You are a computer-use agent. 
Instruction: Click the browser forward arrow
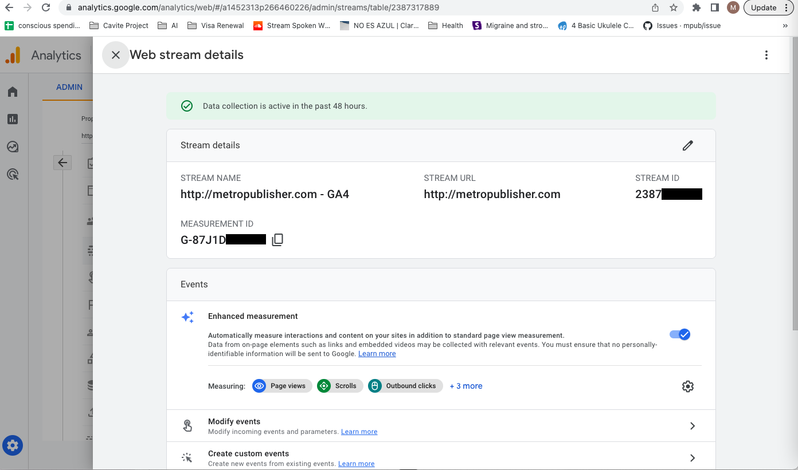[28, 8]
